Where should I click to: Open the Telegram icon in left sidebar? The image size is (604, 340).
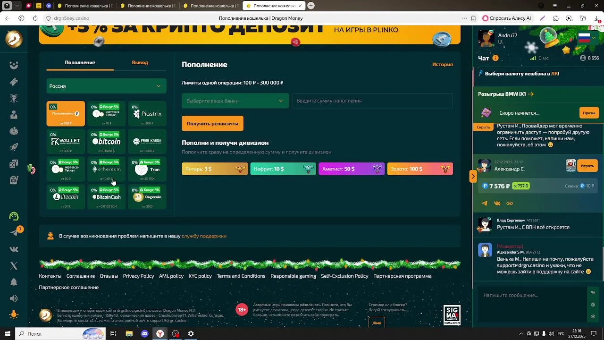coord(14,232)
